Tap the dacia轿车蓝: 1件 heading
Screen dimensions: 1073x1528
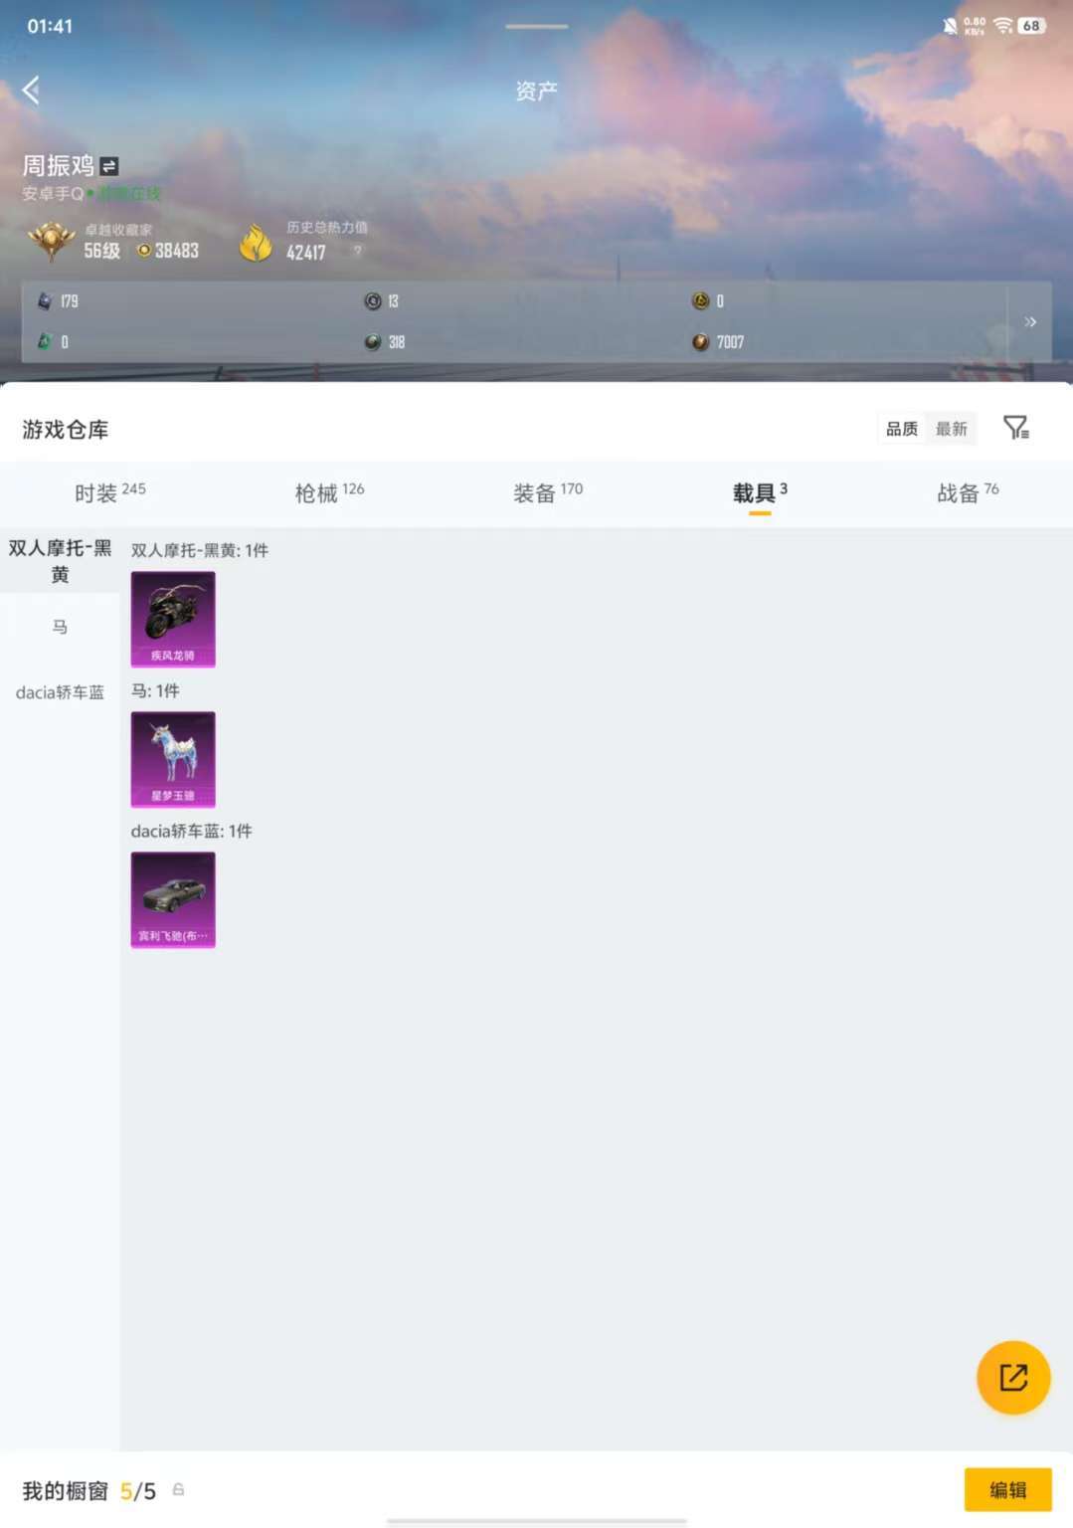pos(192,831)
